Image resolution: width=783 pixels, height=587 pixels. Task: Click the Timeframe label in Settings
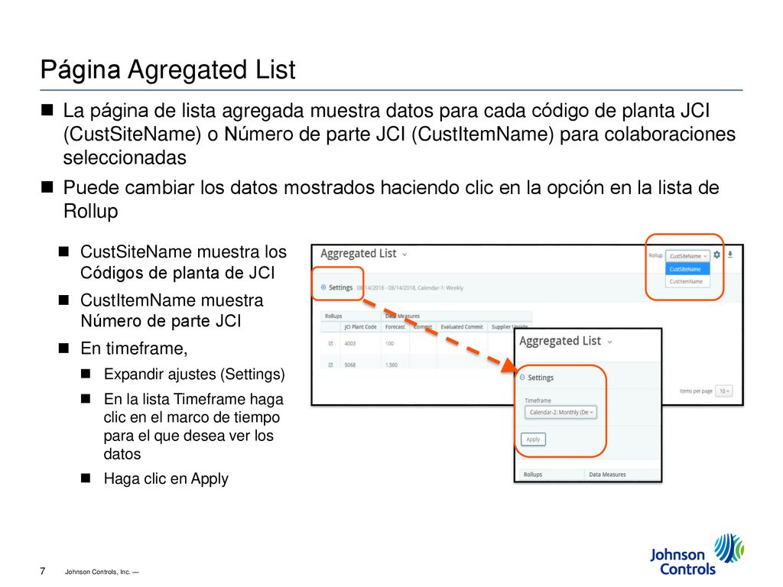click(x=538, y=401)
